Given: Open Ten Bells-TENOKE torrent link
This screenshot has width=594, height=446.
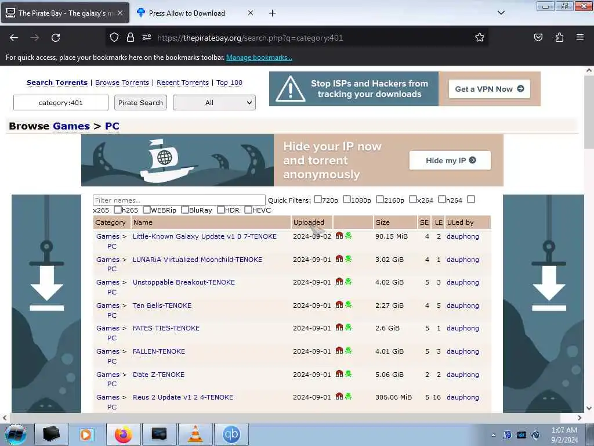Looking at the screenshot, I should tap(162, 305).
